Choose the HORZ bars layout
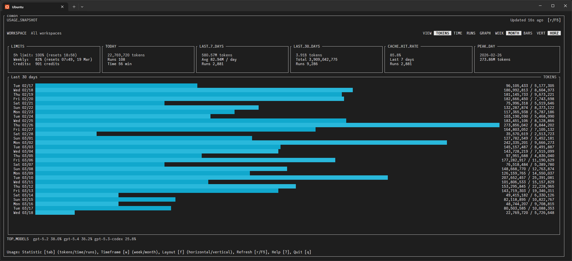Viewport: 572px width, 261px height. point(554,33)
